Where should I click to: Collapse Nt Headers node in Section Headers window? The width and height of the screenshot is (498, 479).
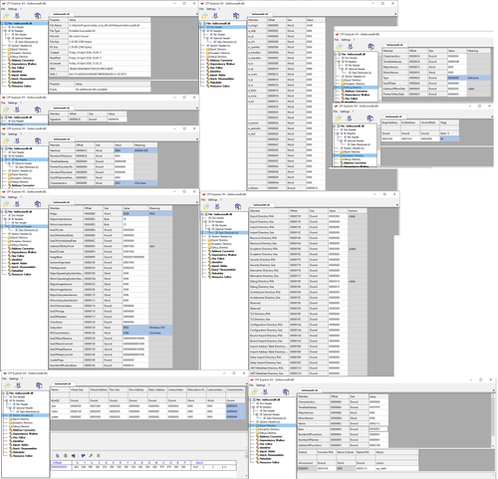click(7, 400)
